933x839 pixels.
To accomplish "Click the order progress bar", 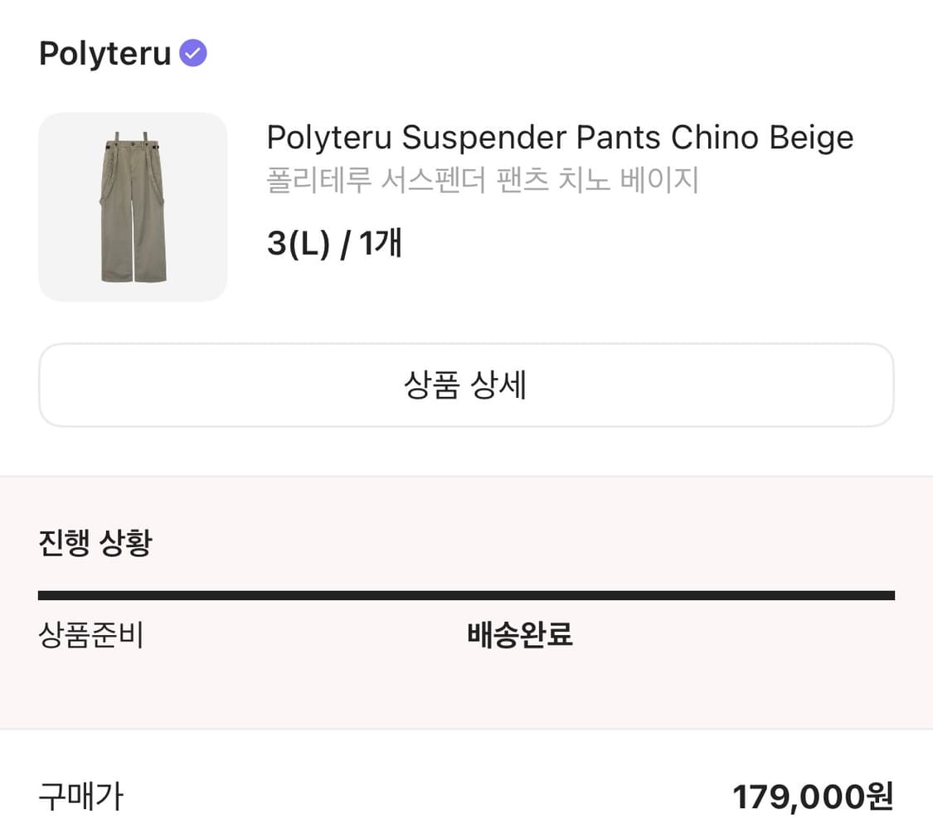I will pos(466,594).
